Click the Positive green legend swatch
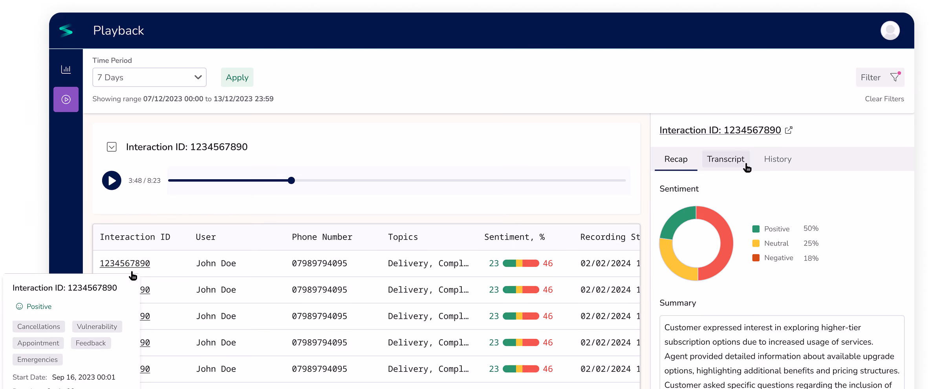The image size is (930, 389). pos(756,229)
